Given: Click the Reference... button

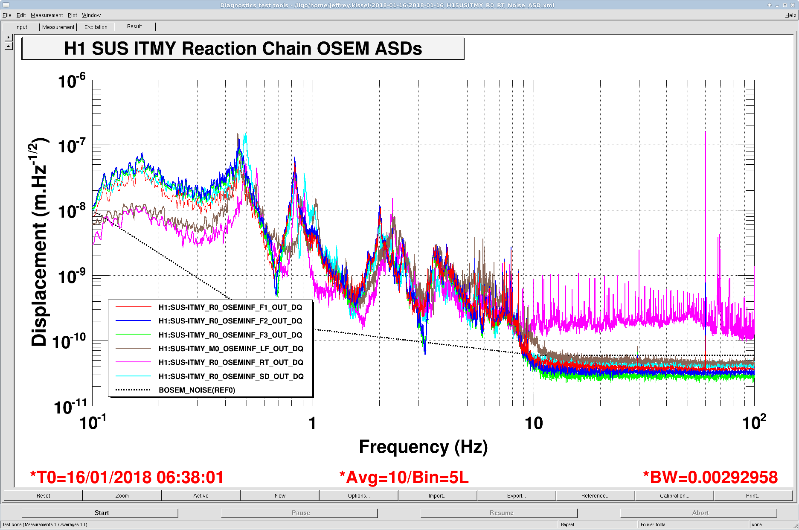Looking at the screenshot, I should [595, 496].
